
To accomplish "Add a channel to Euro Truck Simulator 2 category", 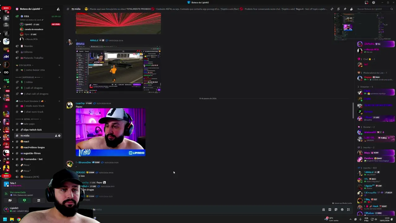I will [59, 101].
